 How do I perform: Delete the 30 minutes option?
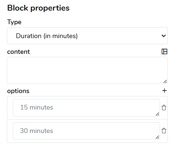[x=164, y=131]
